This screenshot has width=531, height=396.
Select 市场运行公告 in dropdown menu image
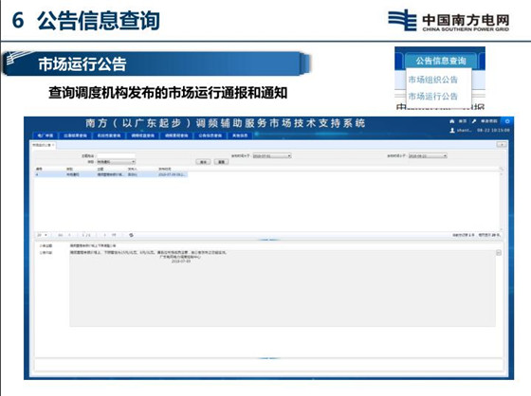(x=432, y=96)
